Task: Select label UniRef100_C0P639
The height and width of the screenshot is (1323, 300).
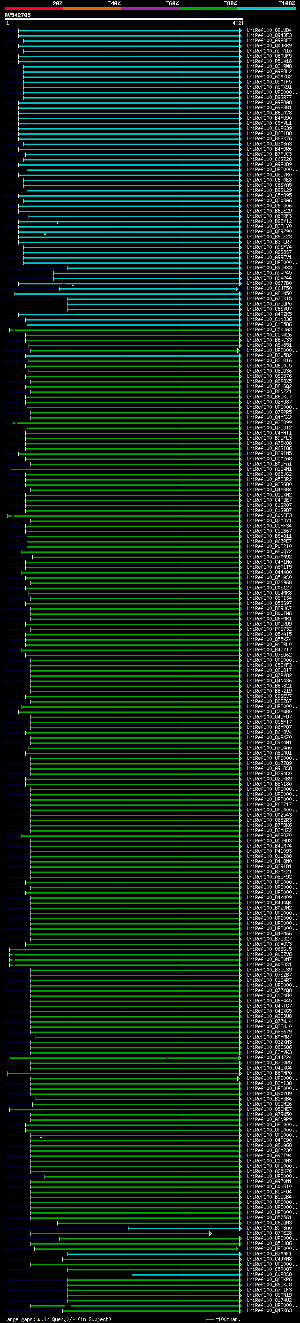Action: tap(269, 129)
